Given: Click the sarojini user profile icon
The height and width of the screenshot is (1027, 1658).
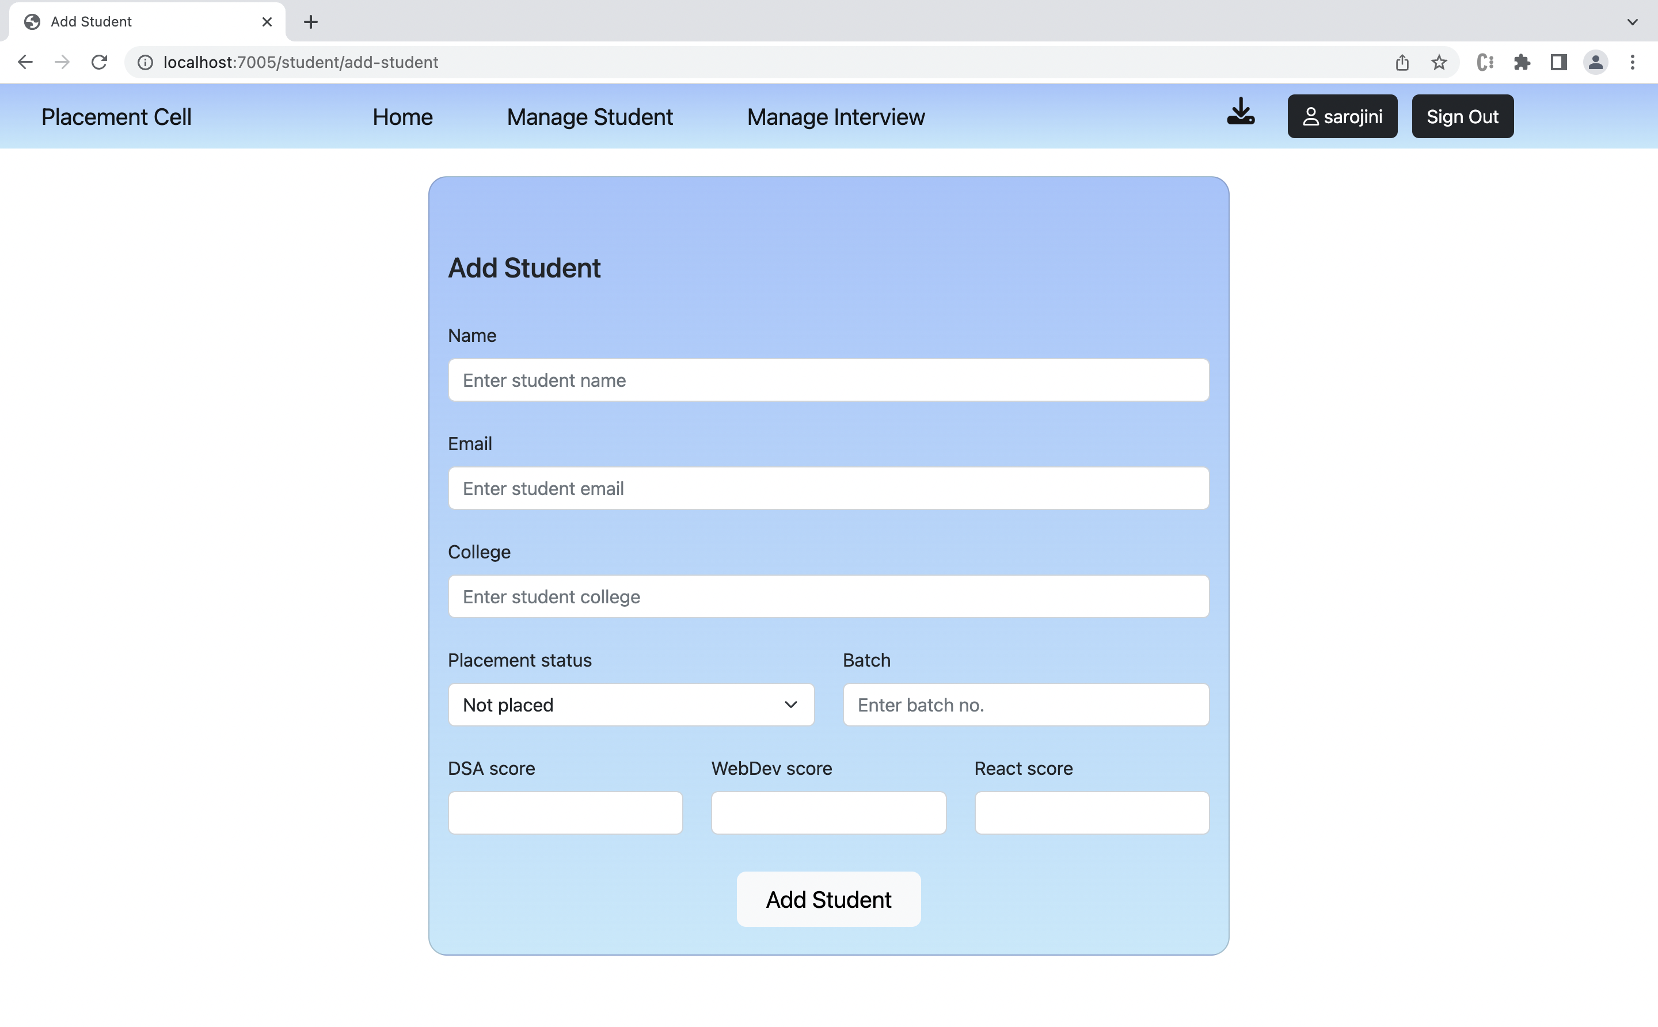Looking at the screenshot, I should [1312, 116].
